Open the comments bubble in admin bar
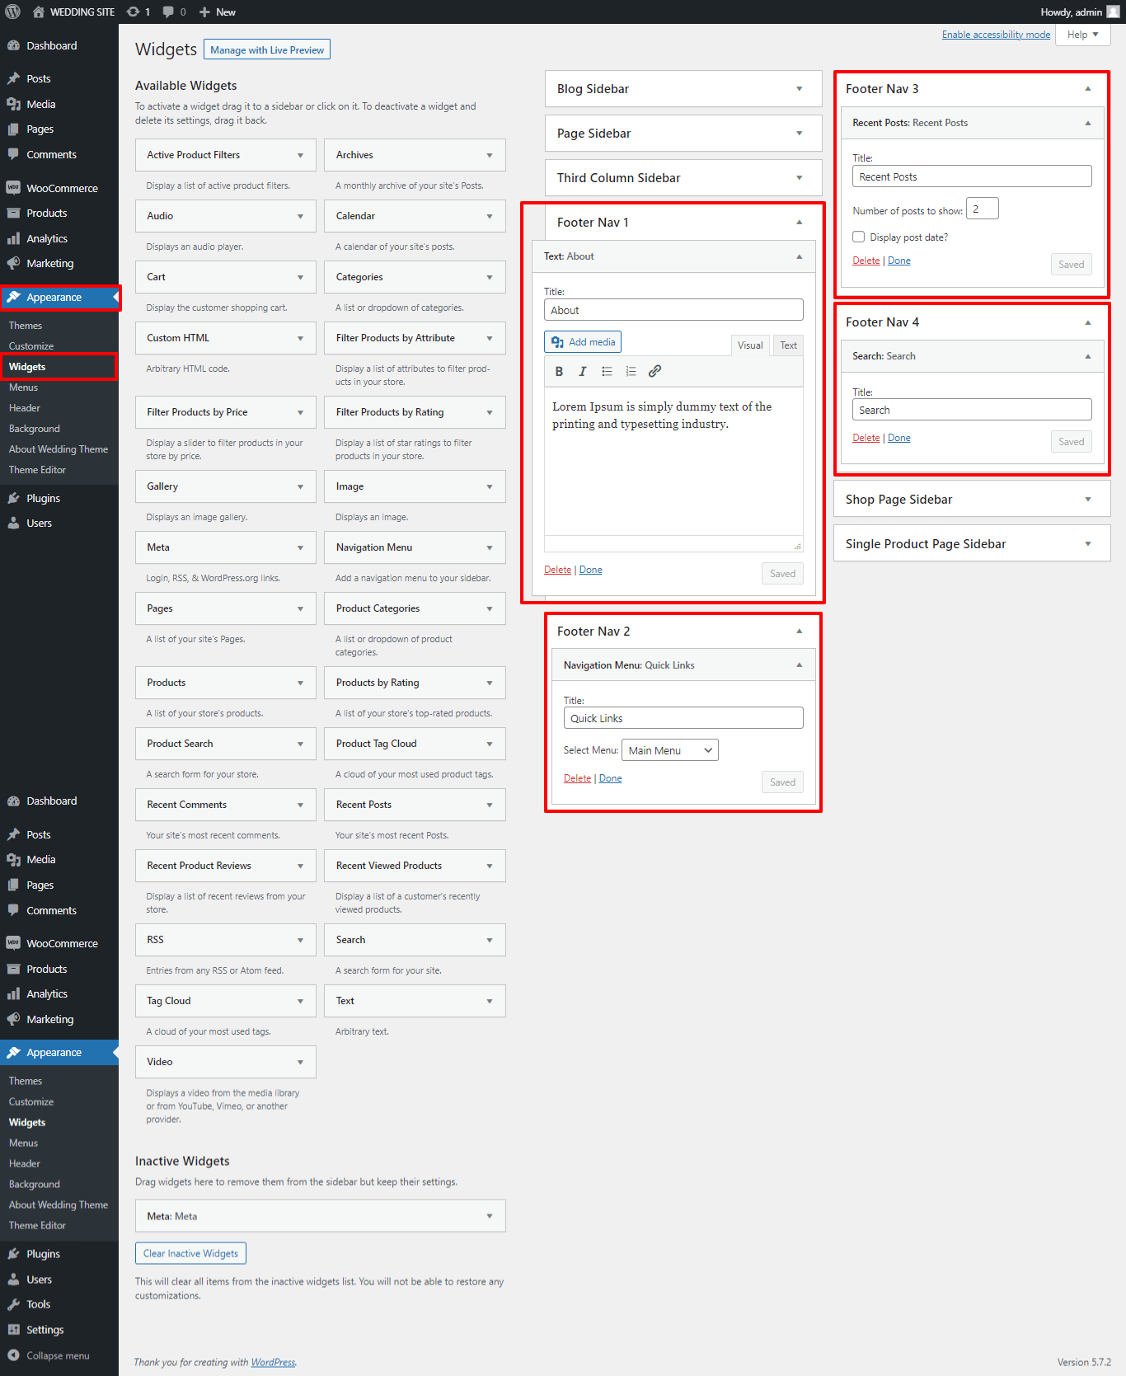The width and height of the screenshot is (1126, 1376). (174, 12)
